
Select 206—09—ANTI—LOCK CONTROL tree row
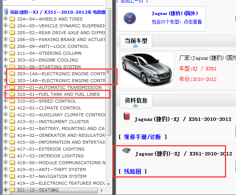coord(53,46)
